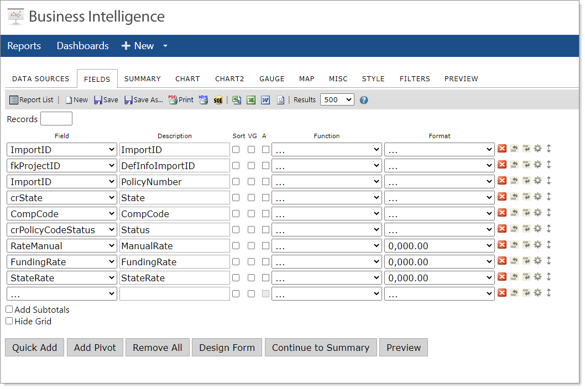Screen dimensions: 585x389
Task: Insert a row above the FundingRate row
Action: tap(514, 261)
